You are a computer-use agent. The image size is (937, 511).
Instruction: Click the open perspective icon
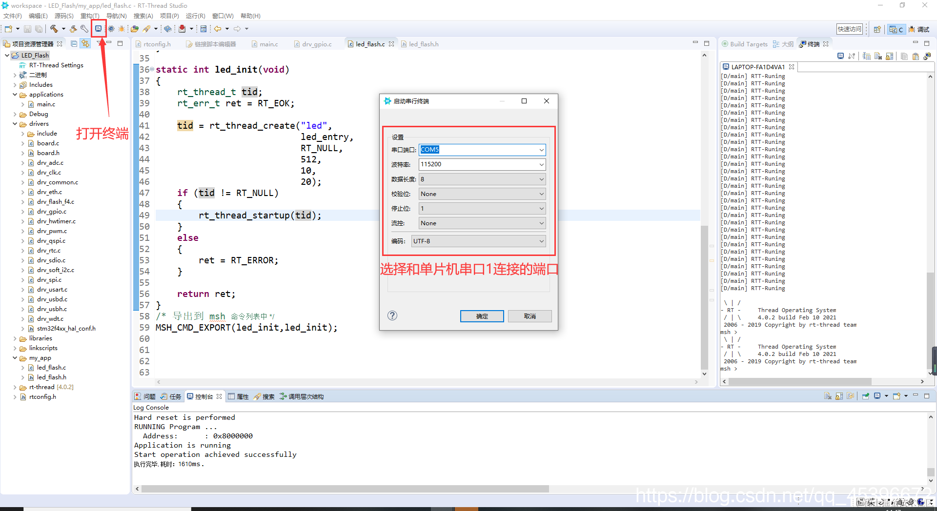point(877,29)
